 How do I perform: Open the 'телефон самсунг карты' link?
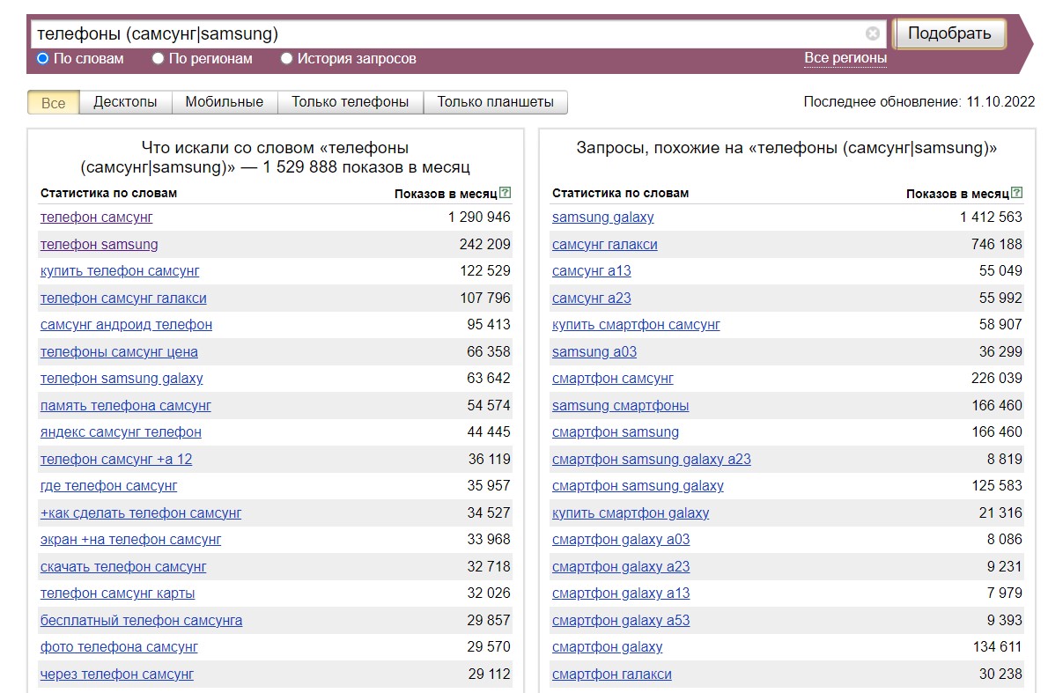[x=118, y=593]
